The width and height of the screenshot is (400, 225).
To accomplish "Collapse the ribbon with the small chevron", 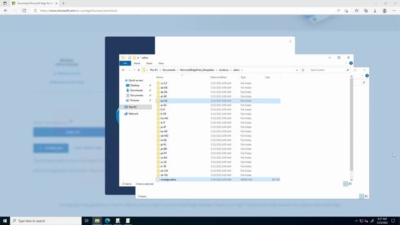I will coord(346,63).
